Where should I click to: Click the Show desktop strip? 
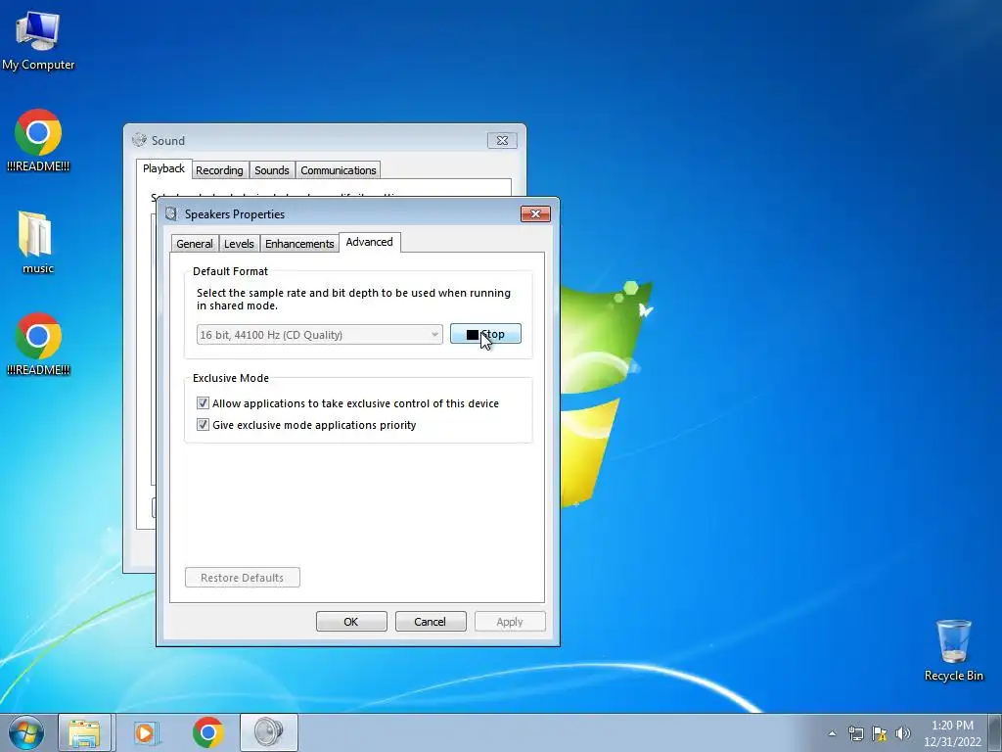tap(995, 732)
